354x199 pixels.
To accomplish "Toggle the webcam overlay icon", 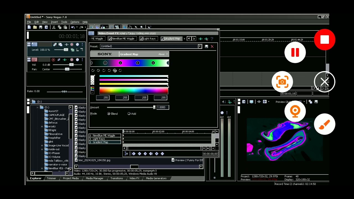I will [x=295, y=111].
